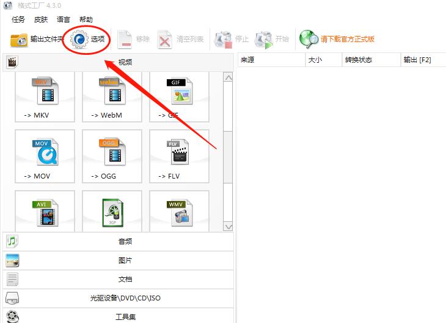Click the film reel 工具集 icon
The width and height of the screenshot is (446, 323).
click(12, 317)
